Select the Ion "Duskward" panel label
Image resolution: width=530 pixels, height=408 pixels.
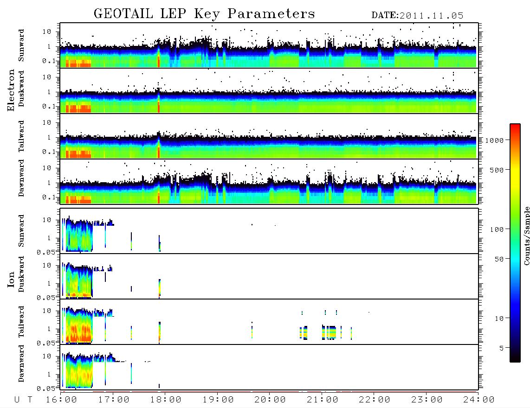click(21, 274)
